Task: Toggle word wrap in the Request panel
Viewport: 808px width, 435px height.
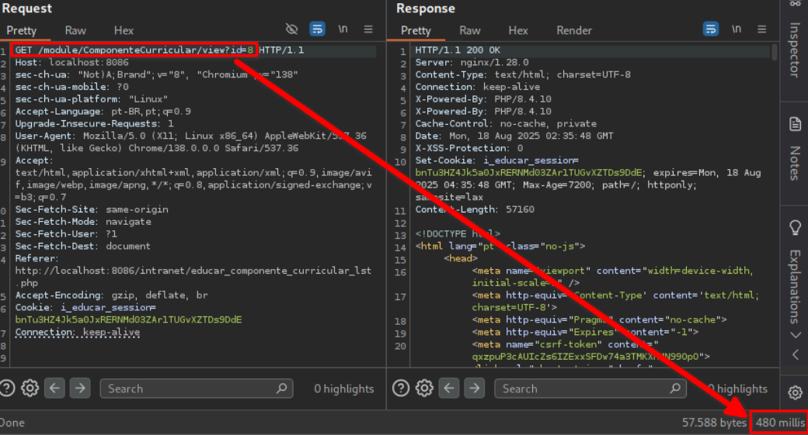Action: [x=317, y=29]
